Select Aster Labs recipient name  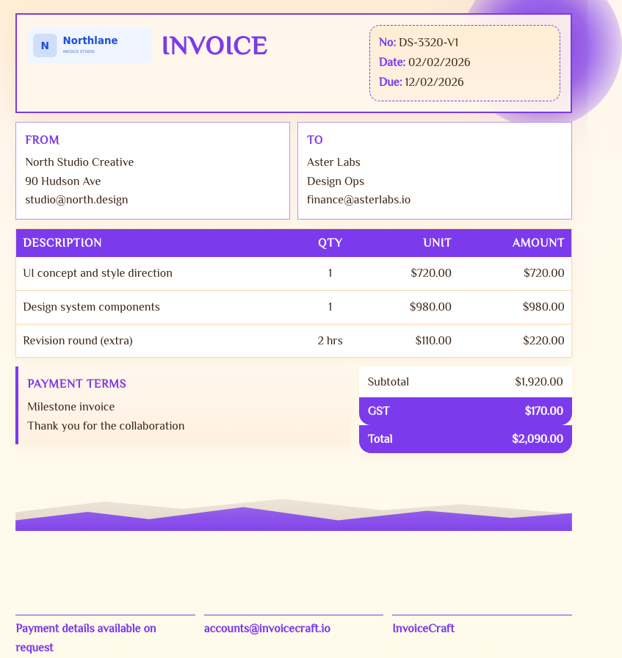[x=333, y=162]
